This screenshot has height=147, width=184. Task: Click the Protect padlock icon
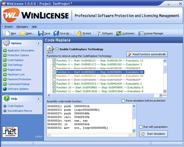(x=79, y=33)
